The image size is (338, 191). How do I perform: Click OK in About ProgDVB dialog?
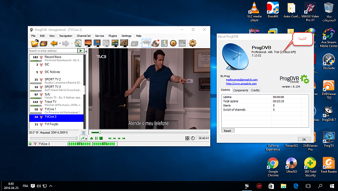(x=304, y=139)
